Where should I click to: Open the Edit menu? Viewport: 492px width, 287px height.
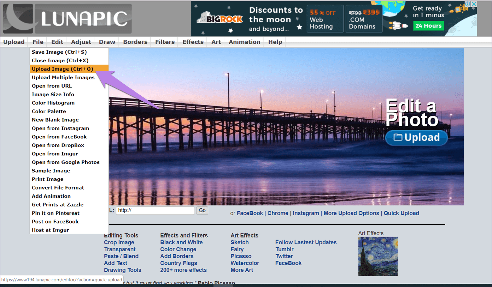coord(57,42)
